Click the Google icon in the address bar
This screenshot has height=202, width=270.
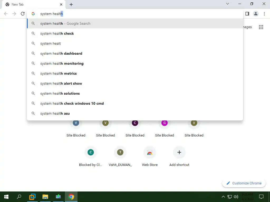[33, 14]
